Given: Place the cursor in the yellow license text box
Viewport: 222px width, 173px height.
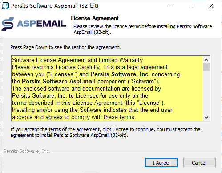Looking at the screenshot, I should click(x=107, y=89).
